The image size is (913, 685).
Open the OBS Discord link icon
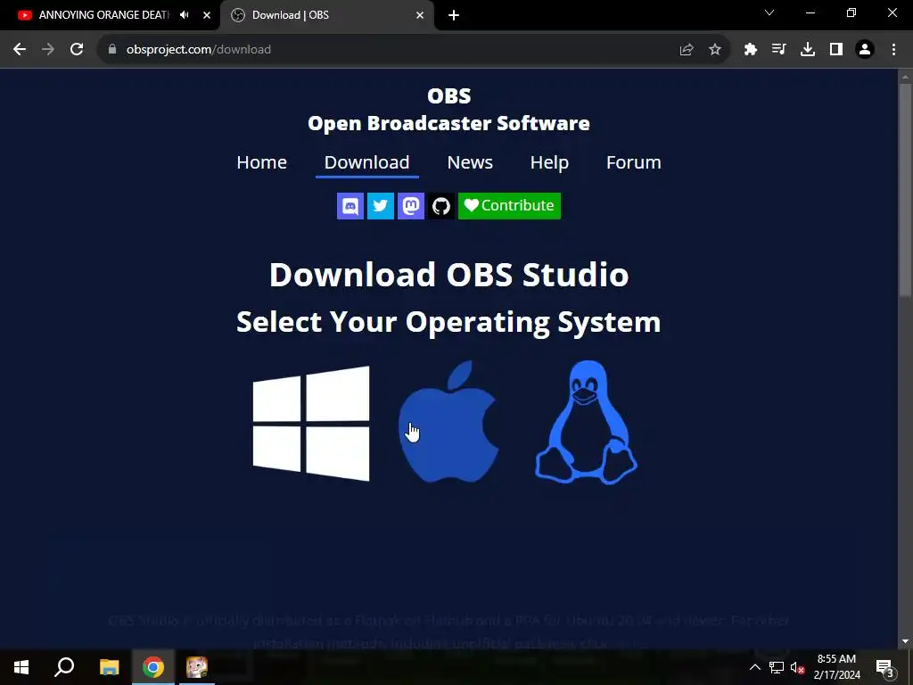350,206
